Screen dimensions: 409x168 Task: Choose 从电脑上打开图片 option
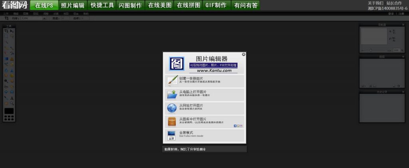[204, 95]
